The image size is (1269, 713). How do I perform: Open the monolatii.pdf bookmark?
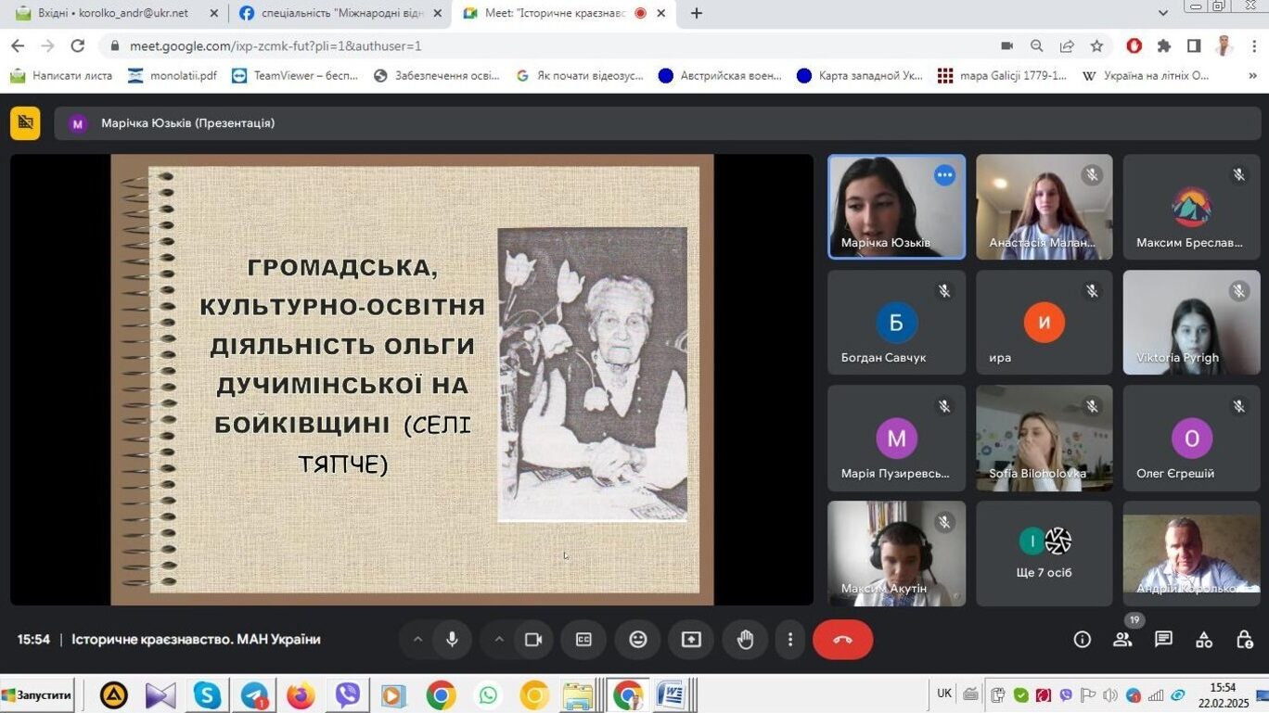173,76
